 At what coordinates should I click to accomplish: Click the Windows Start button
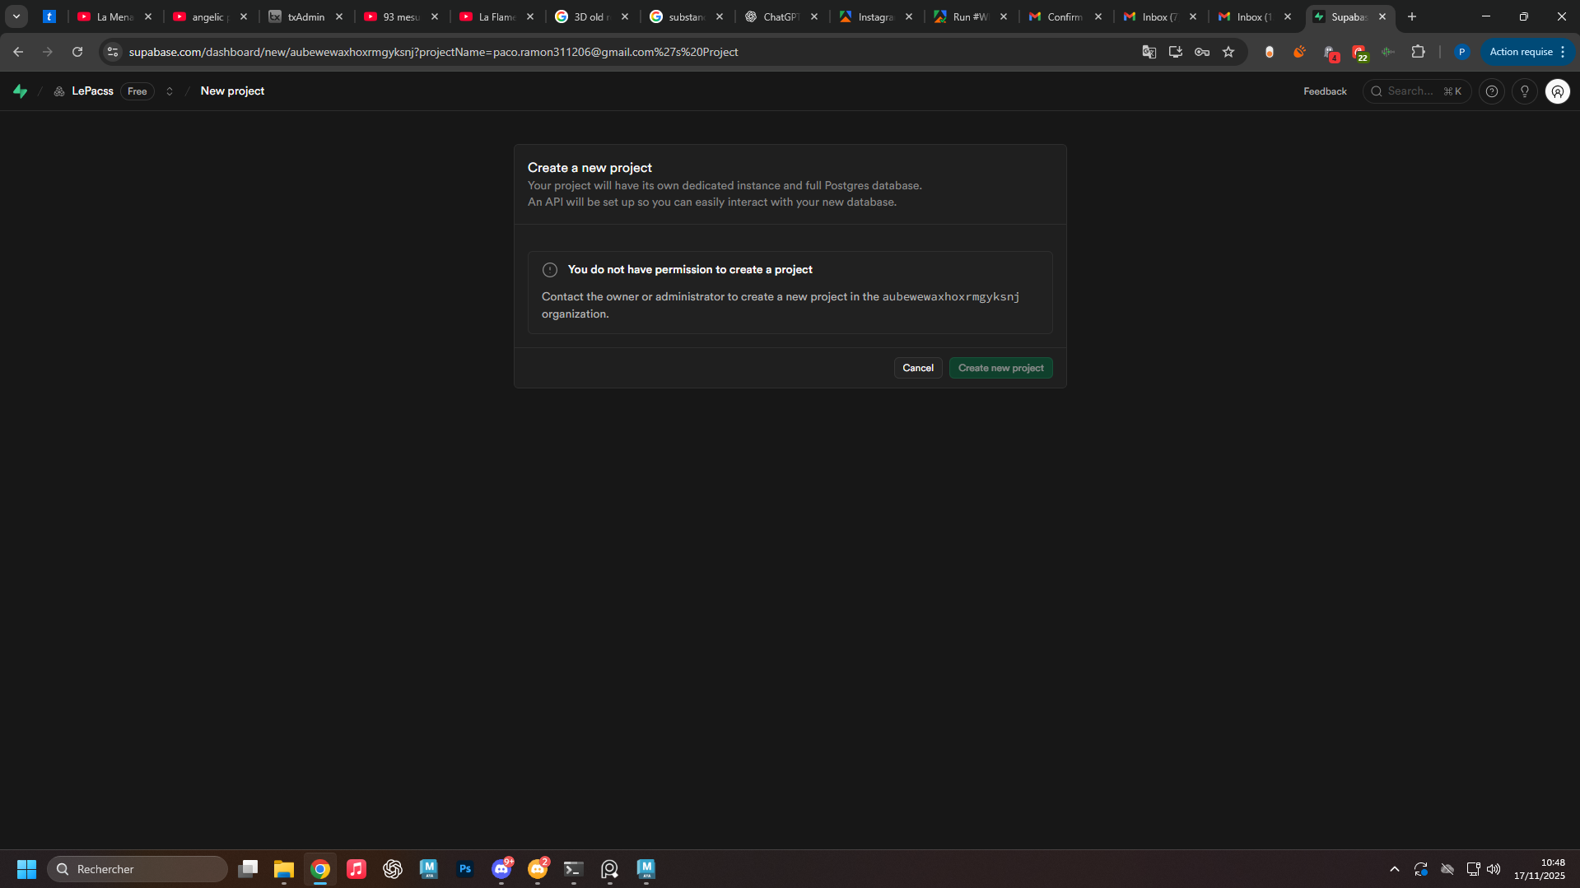[x=26, y=869]
